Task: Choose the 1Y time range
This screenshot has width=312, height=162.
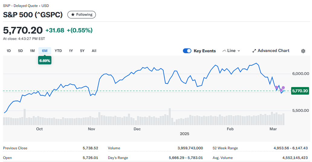Action: 71,51
